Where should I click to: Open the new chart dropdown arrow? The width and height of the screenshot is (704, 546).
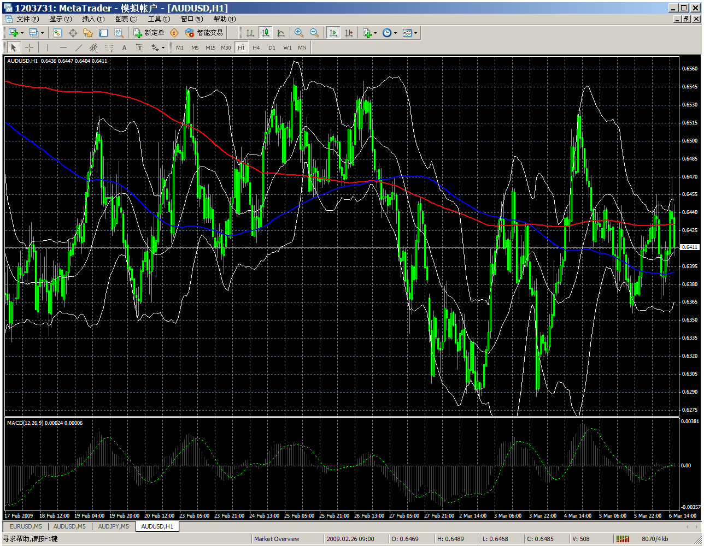coord(22,33)
